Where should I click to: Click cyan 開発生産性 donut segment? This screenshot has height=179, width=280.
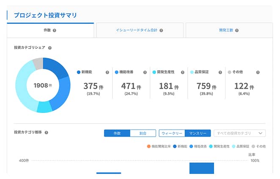coord(44,107)
